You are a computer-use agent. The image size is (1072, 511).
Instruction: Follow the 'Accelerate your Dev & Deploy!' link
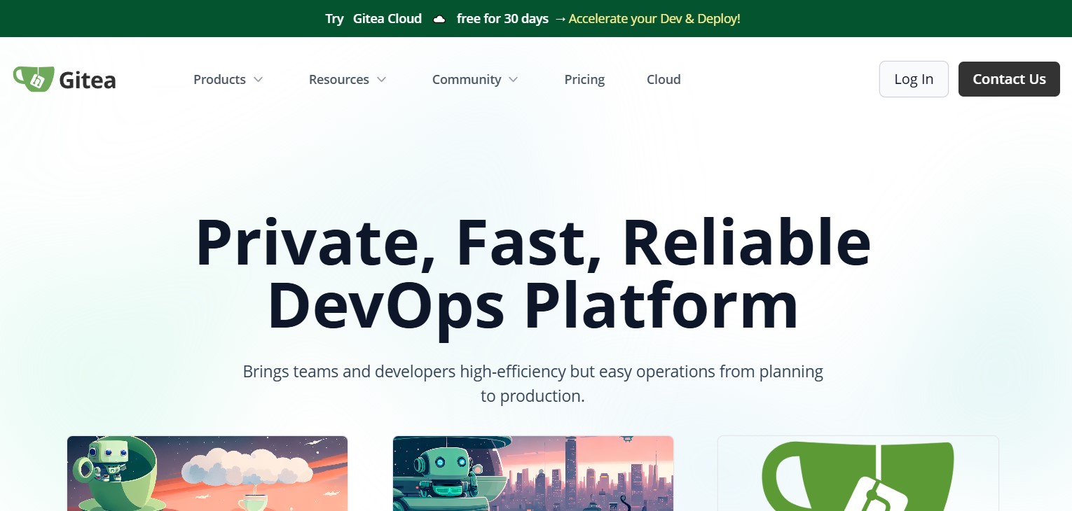[654, 19]
